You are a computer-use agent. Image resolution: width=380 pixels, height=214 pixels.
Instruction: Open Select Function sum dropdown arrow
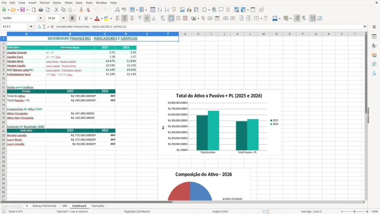coord(48,27)
